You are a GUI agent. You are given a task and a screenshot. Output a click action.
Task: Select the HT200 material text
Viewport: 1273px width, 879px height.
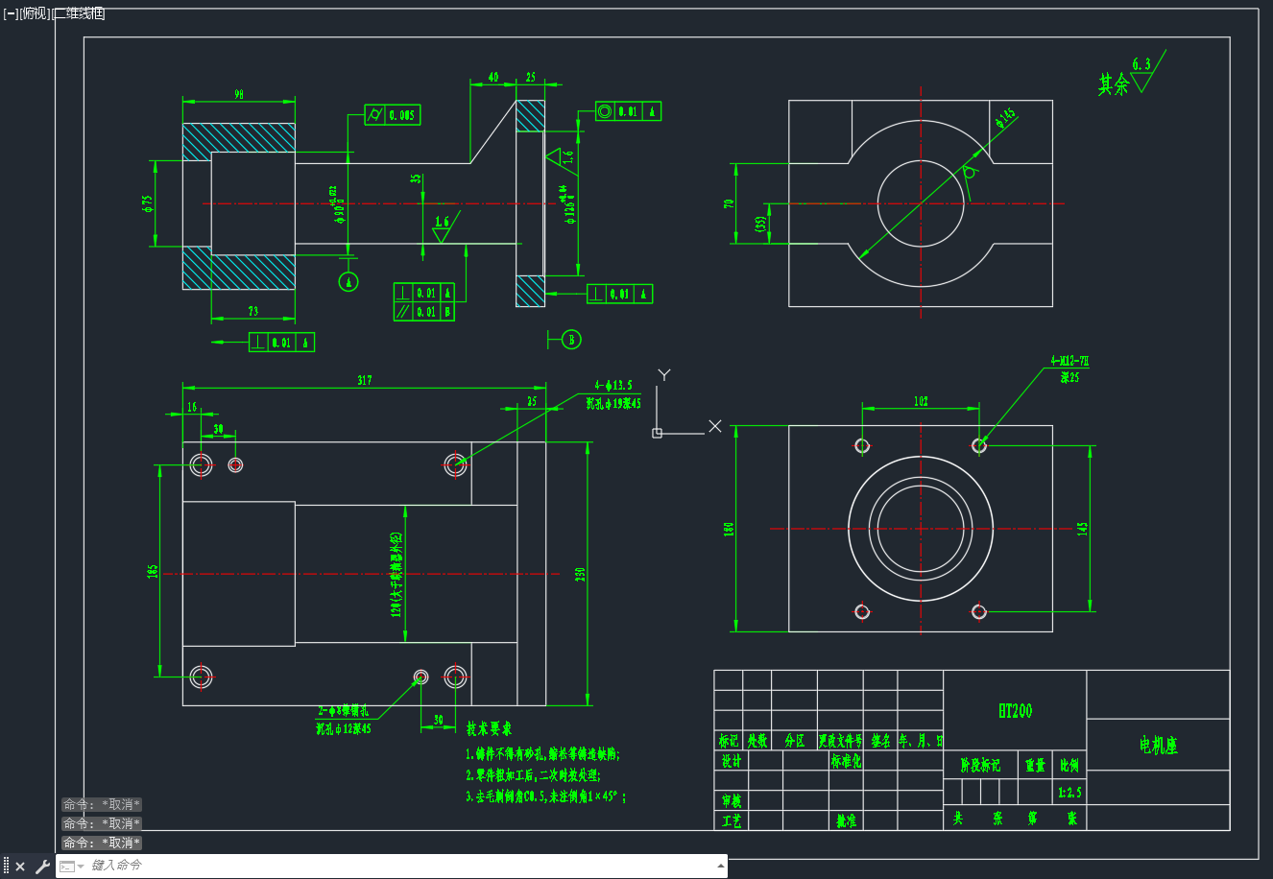click(x=1016, y=711)
